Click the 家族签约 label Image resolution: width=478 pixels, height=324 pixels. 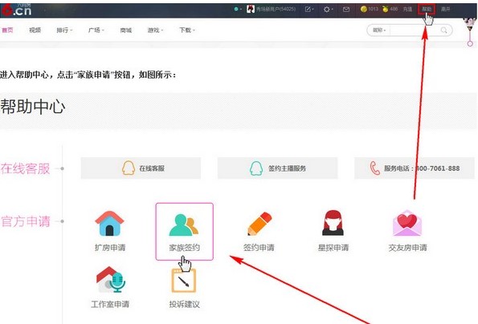185,248
